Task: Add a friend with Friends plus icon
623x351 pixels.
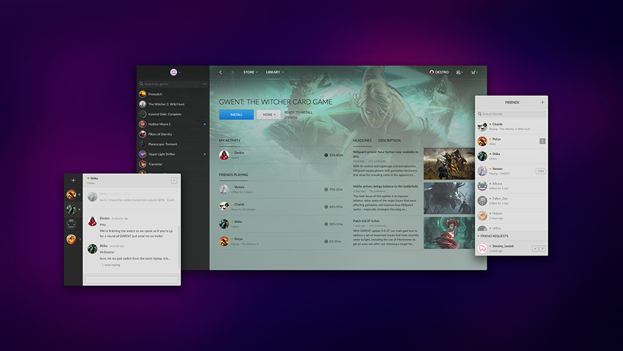Action: point(543,102)
